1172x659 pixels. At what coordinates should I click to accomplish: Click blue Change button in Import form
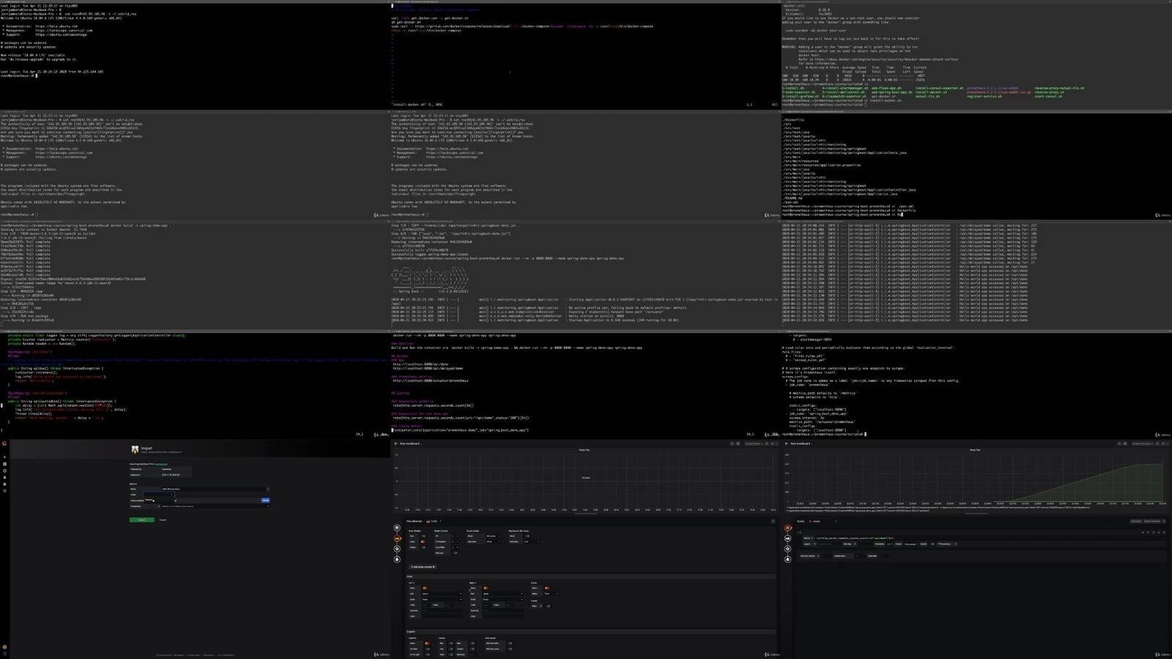pos(265,500)
